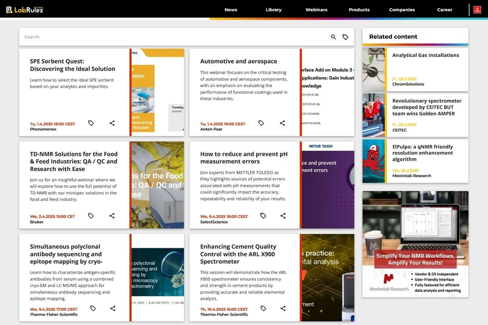Screen dimensions: 488x325
Task: Open TD-NMR Solutions for Food & Feed title
Action: point(74,161)
